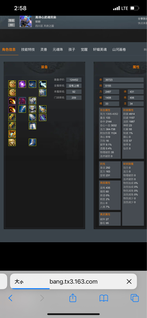Select the blue belt equipment icon
The width and height of the screenshot is (147, 318).
coord(32,84)
